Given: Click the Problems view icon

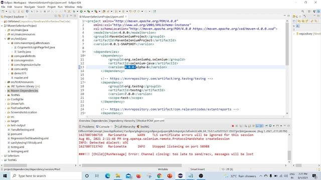Looking at the screenshot, I should [80, 126].
